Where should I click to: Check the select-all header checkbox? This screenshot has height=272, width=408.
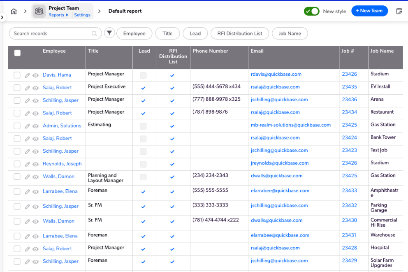tap(17, 53)
